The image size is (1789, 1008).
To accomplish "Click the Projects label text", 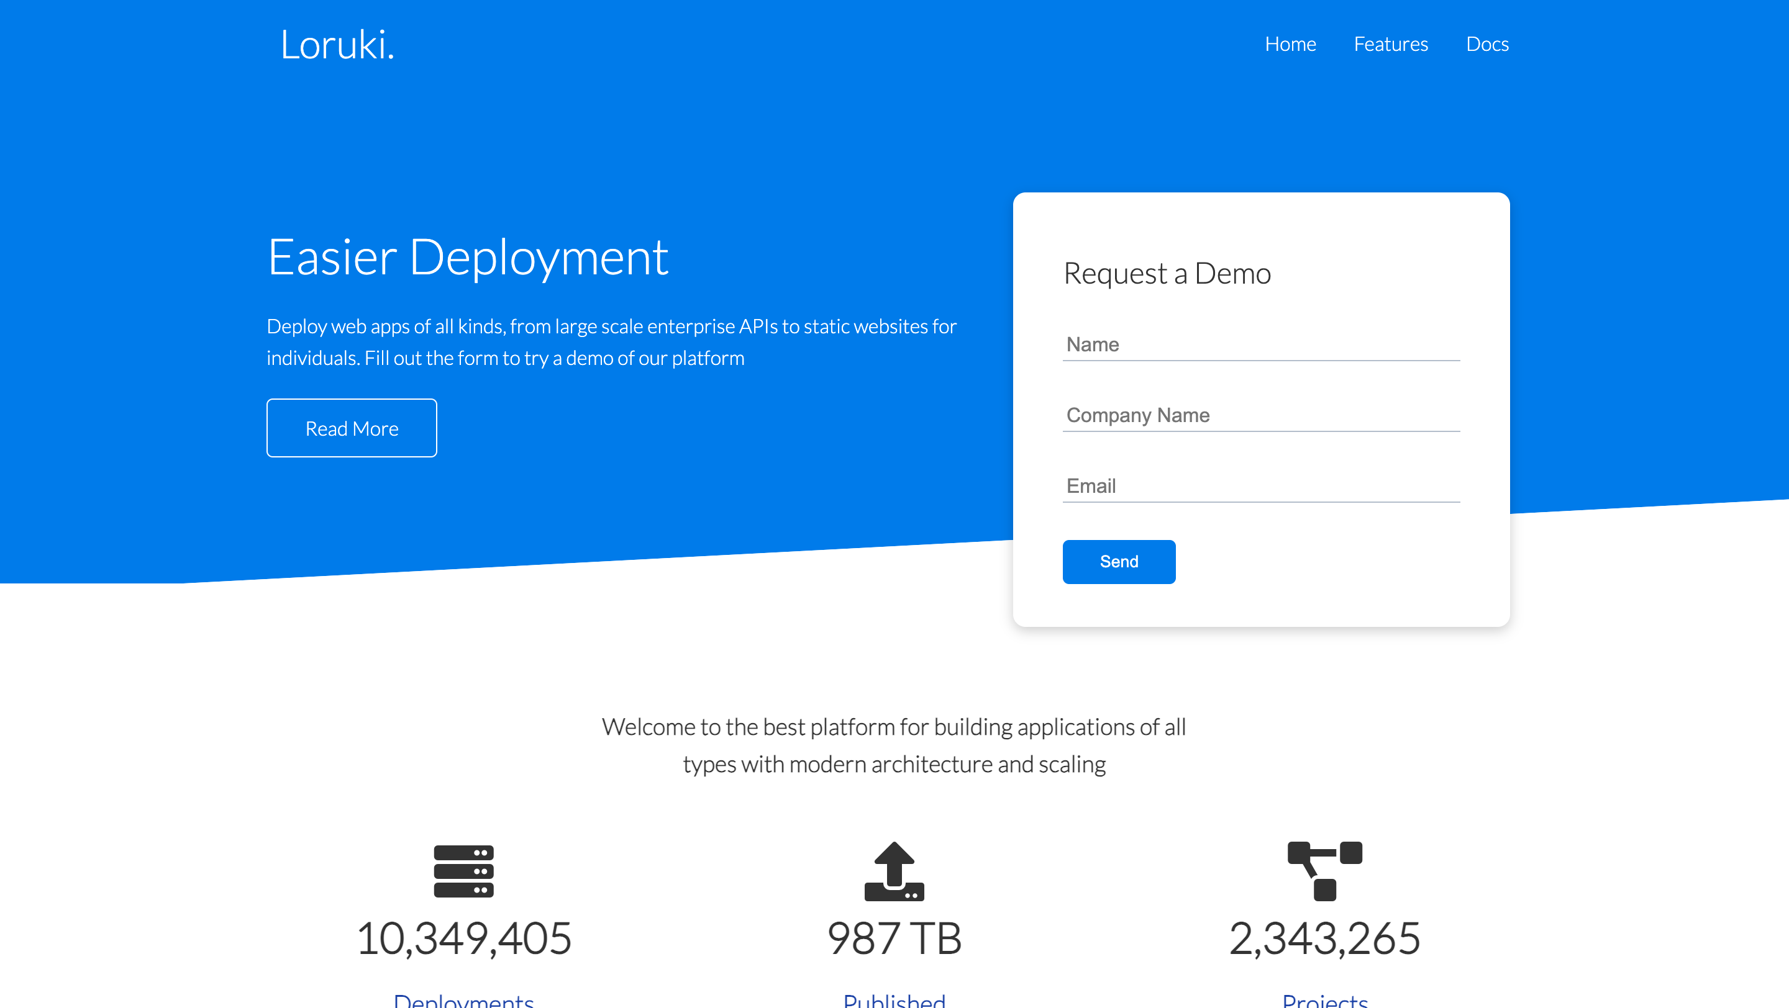I will coord(1324,1001).
